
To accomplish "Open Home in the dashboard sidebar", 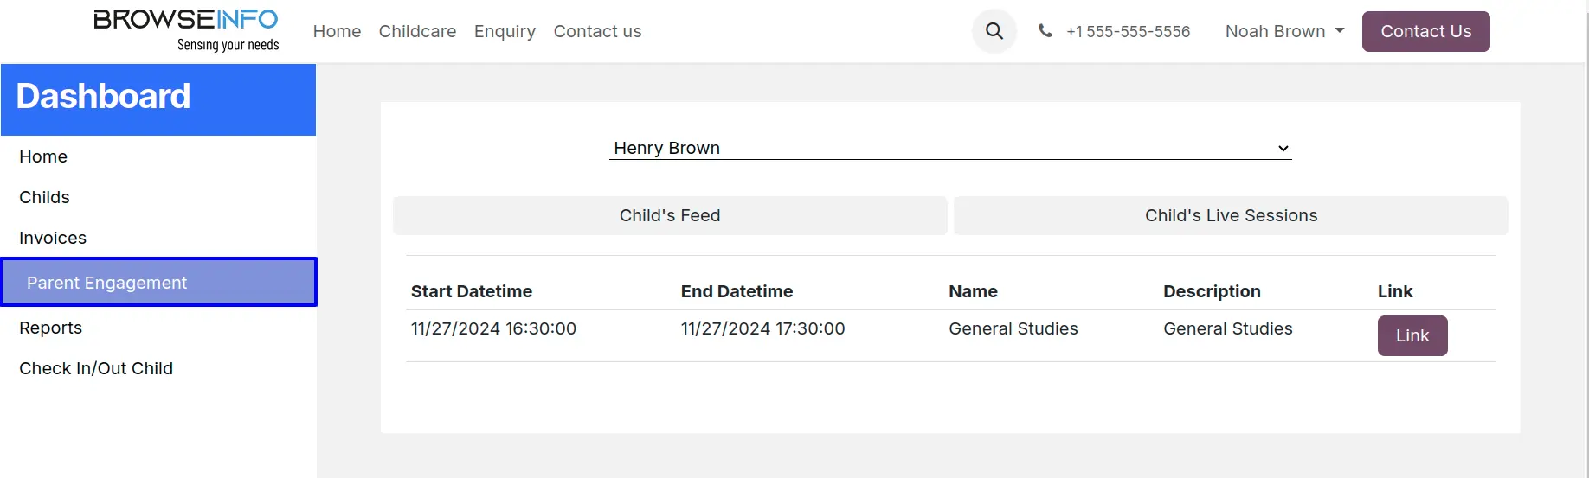I will pyautogui.click(x=43, y=156).
